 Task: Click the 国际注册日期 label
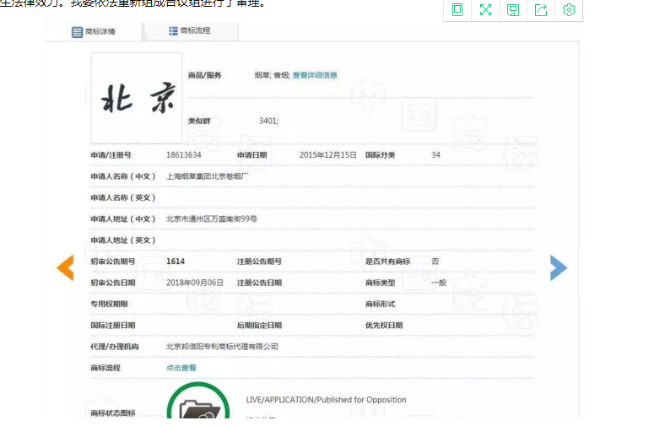click(x=113, y=326)
